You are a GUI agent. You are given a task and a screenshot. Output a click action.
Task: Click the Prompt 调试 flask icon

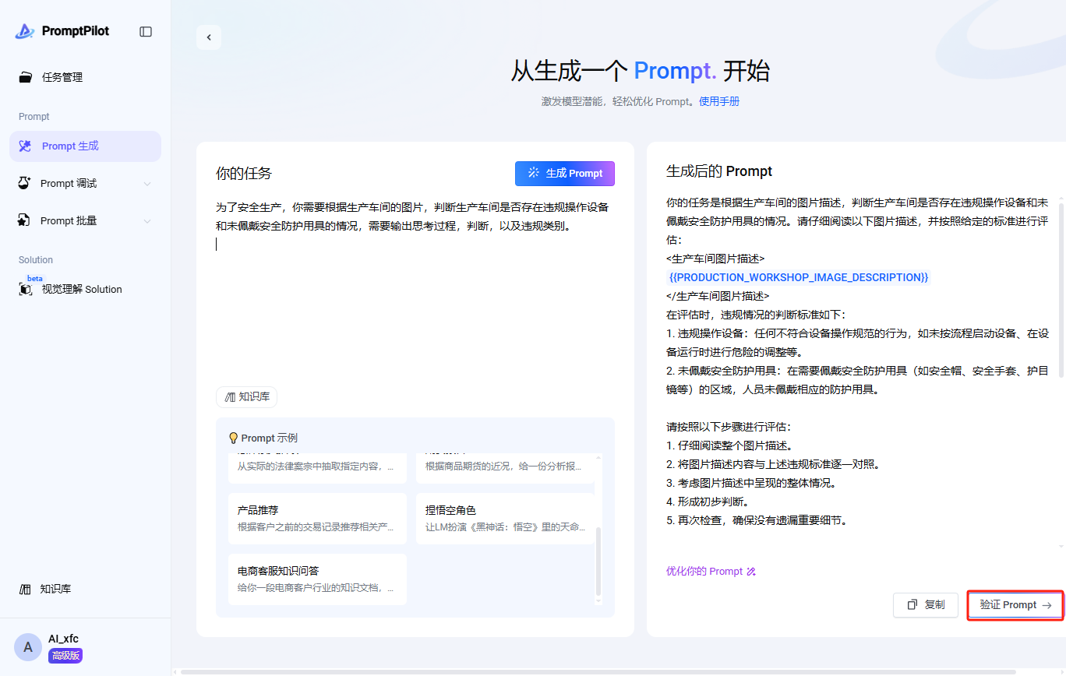pos(25,183)
